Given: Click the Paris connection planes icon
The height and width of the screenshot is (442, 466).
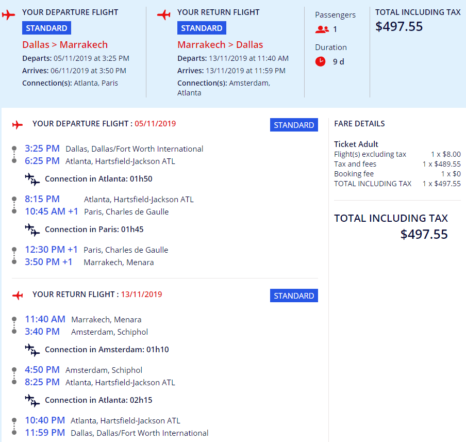Looking at the screenshot, I should click(x=32, y=230).
